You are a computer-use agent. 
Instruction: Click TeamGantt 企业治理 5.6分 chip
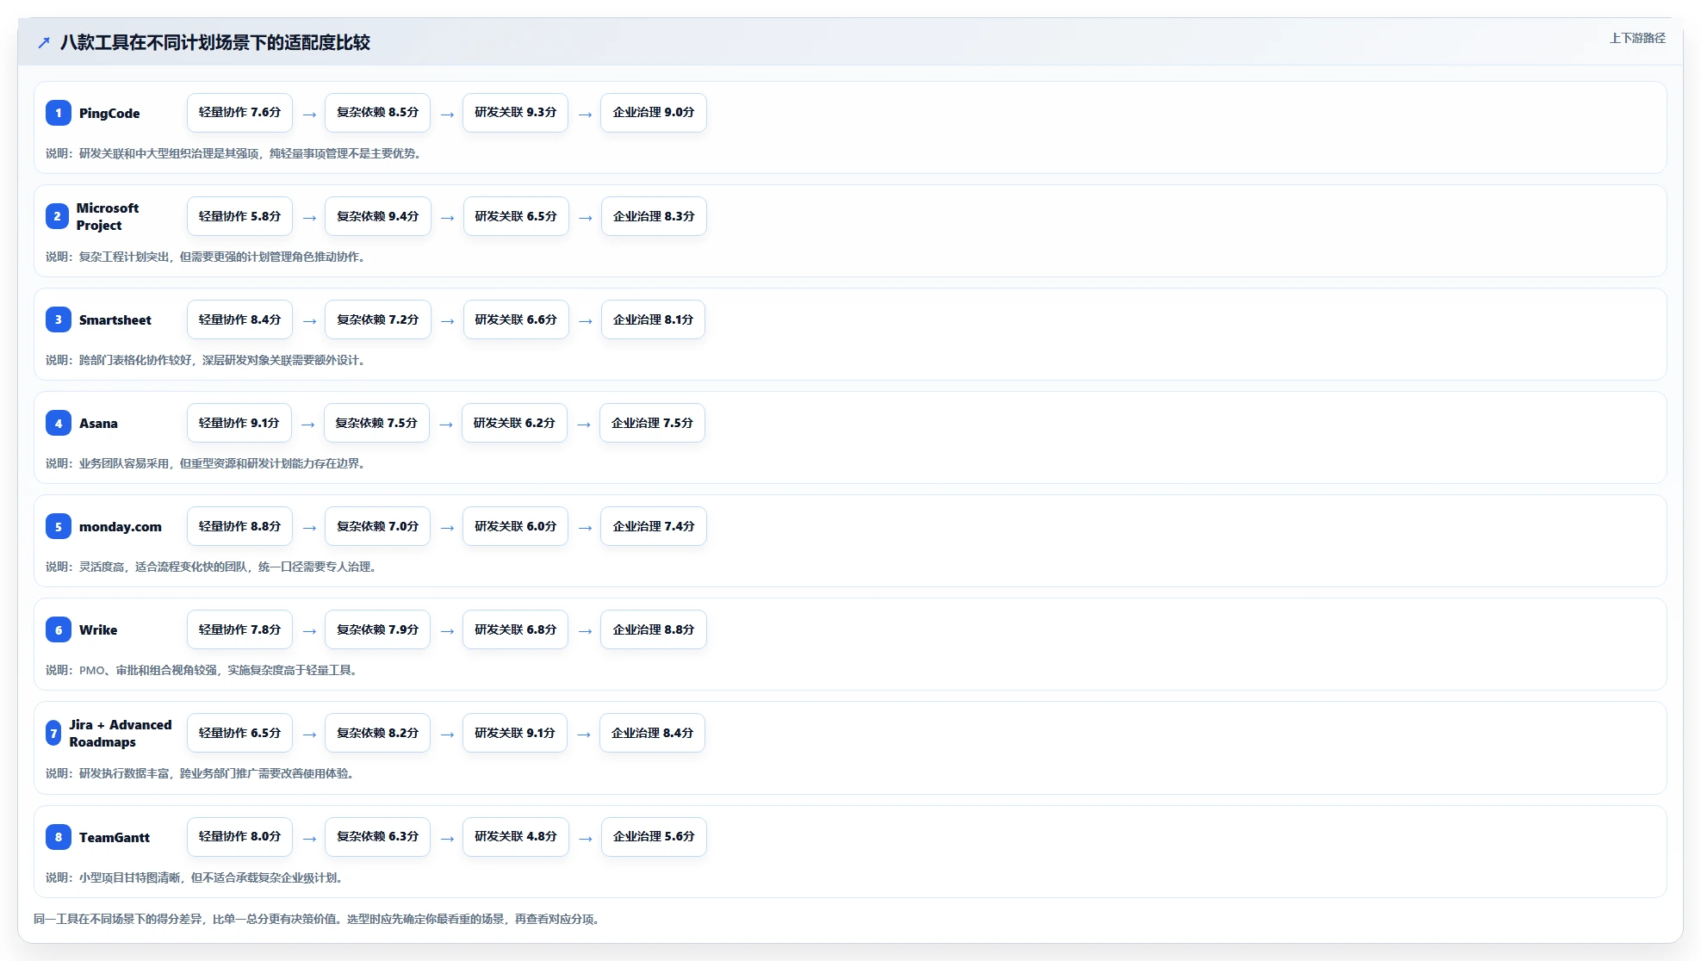(654, 836)
